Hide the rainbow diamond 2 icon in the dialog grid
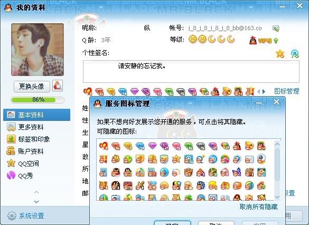 pos(225,146)
